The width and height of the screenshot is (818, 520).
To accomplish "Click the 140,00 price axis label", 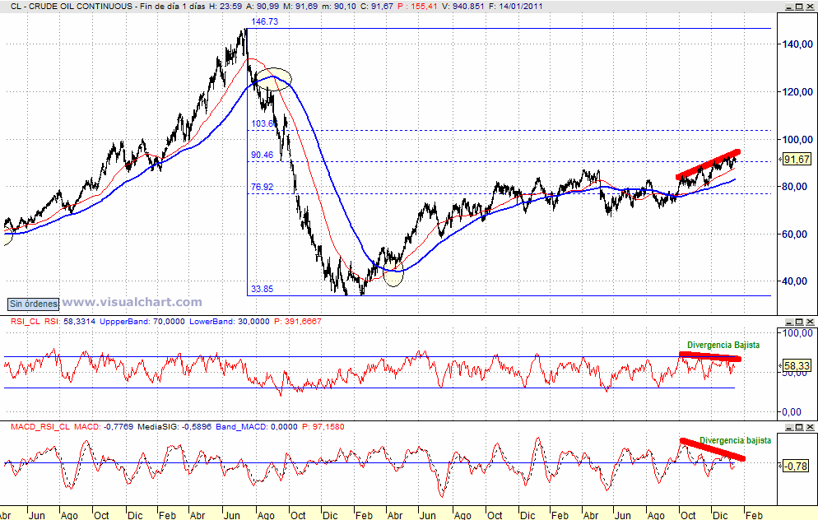I will coord(797,44).
